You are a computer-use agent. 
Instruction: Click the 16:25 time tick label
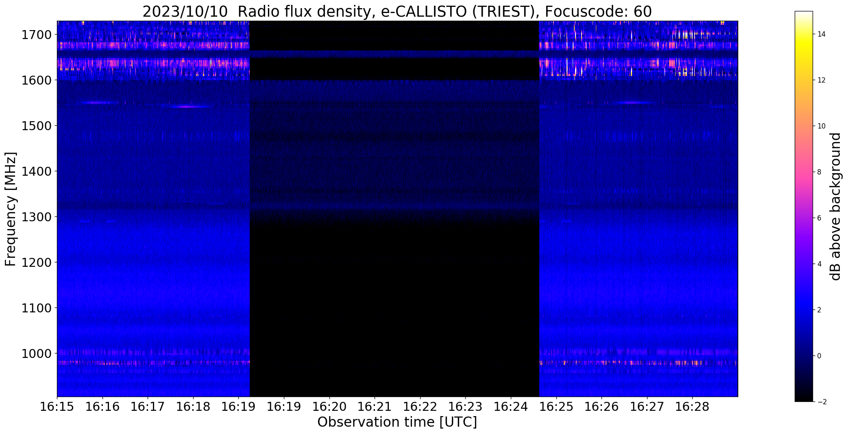[556, 407]
